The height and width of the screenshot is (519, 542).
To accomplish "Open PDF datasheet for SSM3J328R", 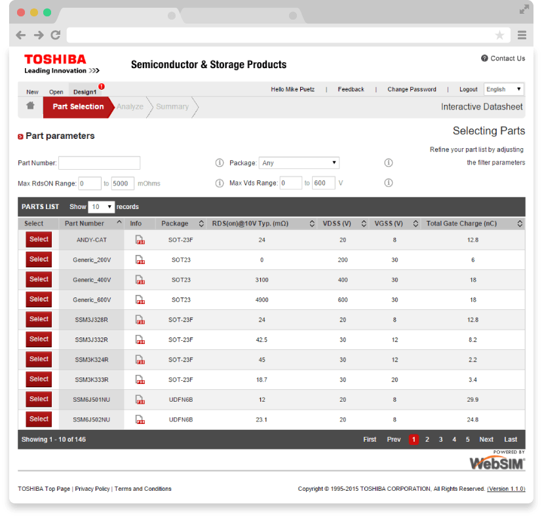I will point(140,320).
